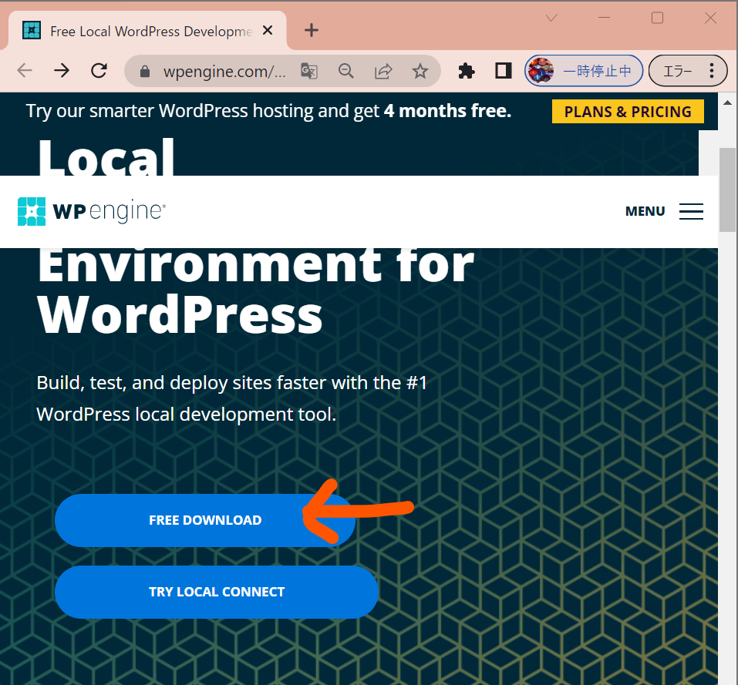Close the browser window
The image size is (738, 685).
pos(710,18)
